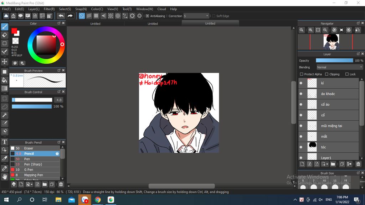Open Pencil brush settings gear
This screenshot has width=365, height=205.
(x=57, y=154)
